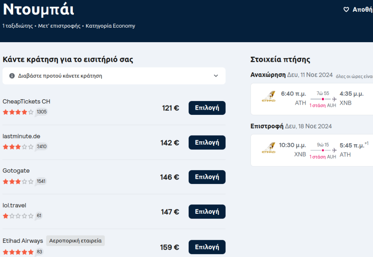This screenshot has width=373, height=257.
Task: Open the 1305 reviews bubble for CheapTickets CH
Action: (x=42, y=112)
